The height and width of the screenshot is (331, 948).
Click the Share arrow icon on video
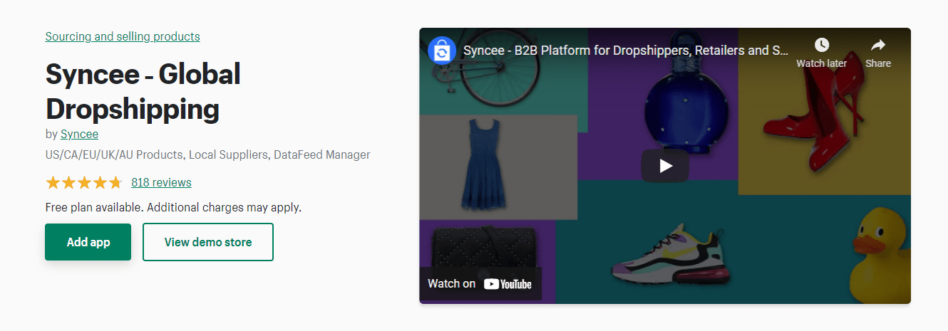point(878,45)
